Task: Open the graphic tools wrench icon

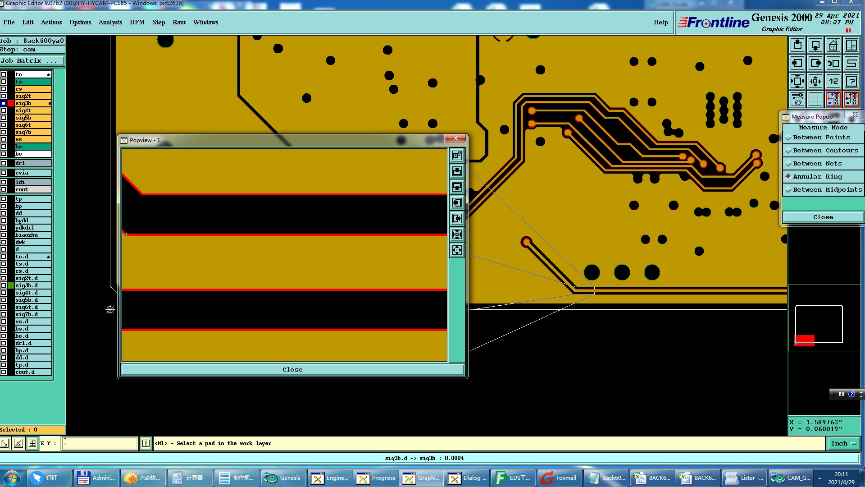Action: [x=797, y=99]
